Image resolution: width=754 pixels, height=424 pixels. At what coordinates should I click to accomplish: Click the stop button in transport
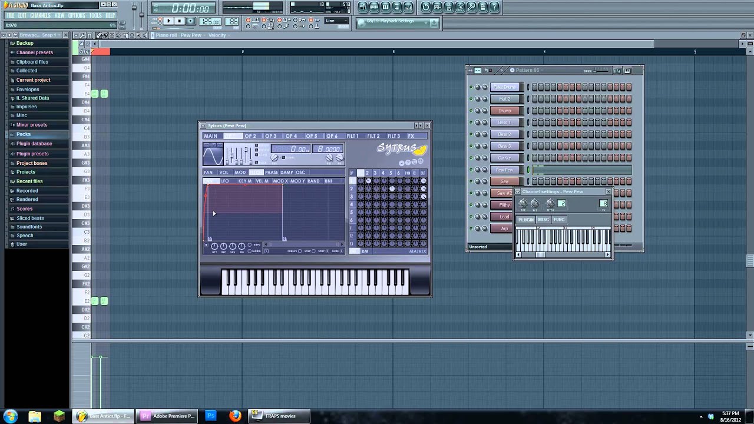tap(179, 21)
